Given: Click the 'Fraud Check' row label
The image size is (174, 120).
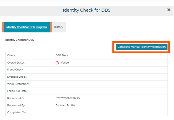Looking at the screenshot, I should (x=15, y=70).
